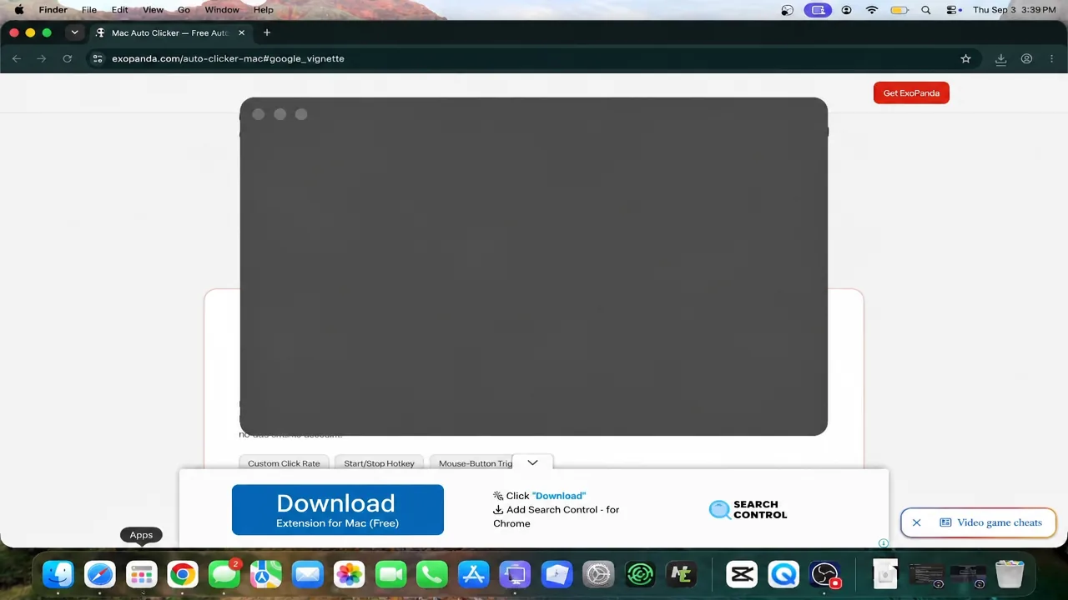Open the Chrome profile icon
Image resolution: width=1068 pixels, height=600 pixels.
1026,58
